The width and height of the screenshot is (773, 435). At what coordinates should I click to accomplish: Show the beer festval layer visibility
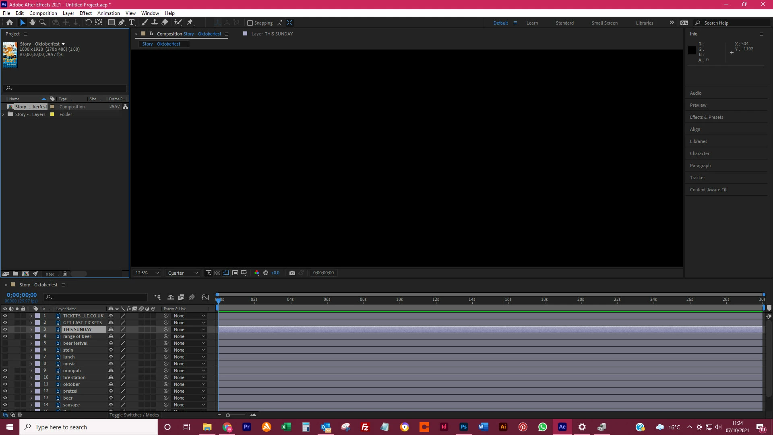5,343
